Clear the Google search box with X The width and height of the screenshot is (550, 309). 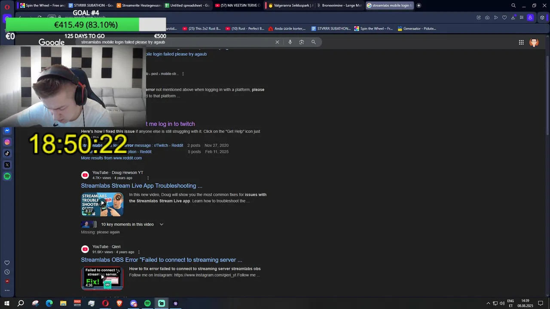click(277, 42)
